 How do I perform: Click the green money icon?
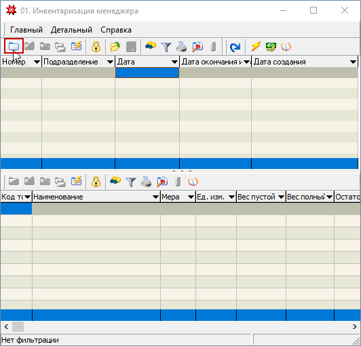click(x=271, y=47)
